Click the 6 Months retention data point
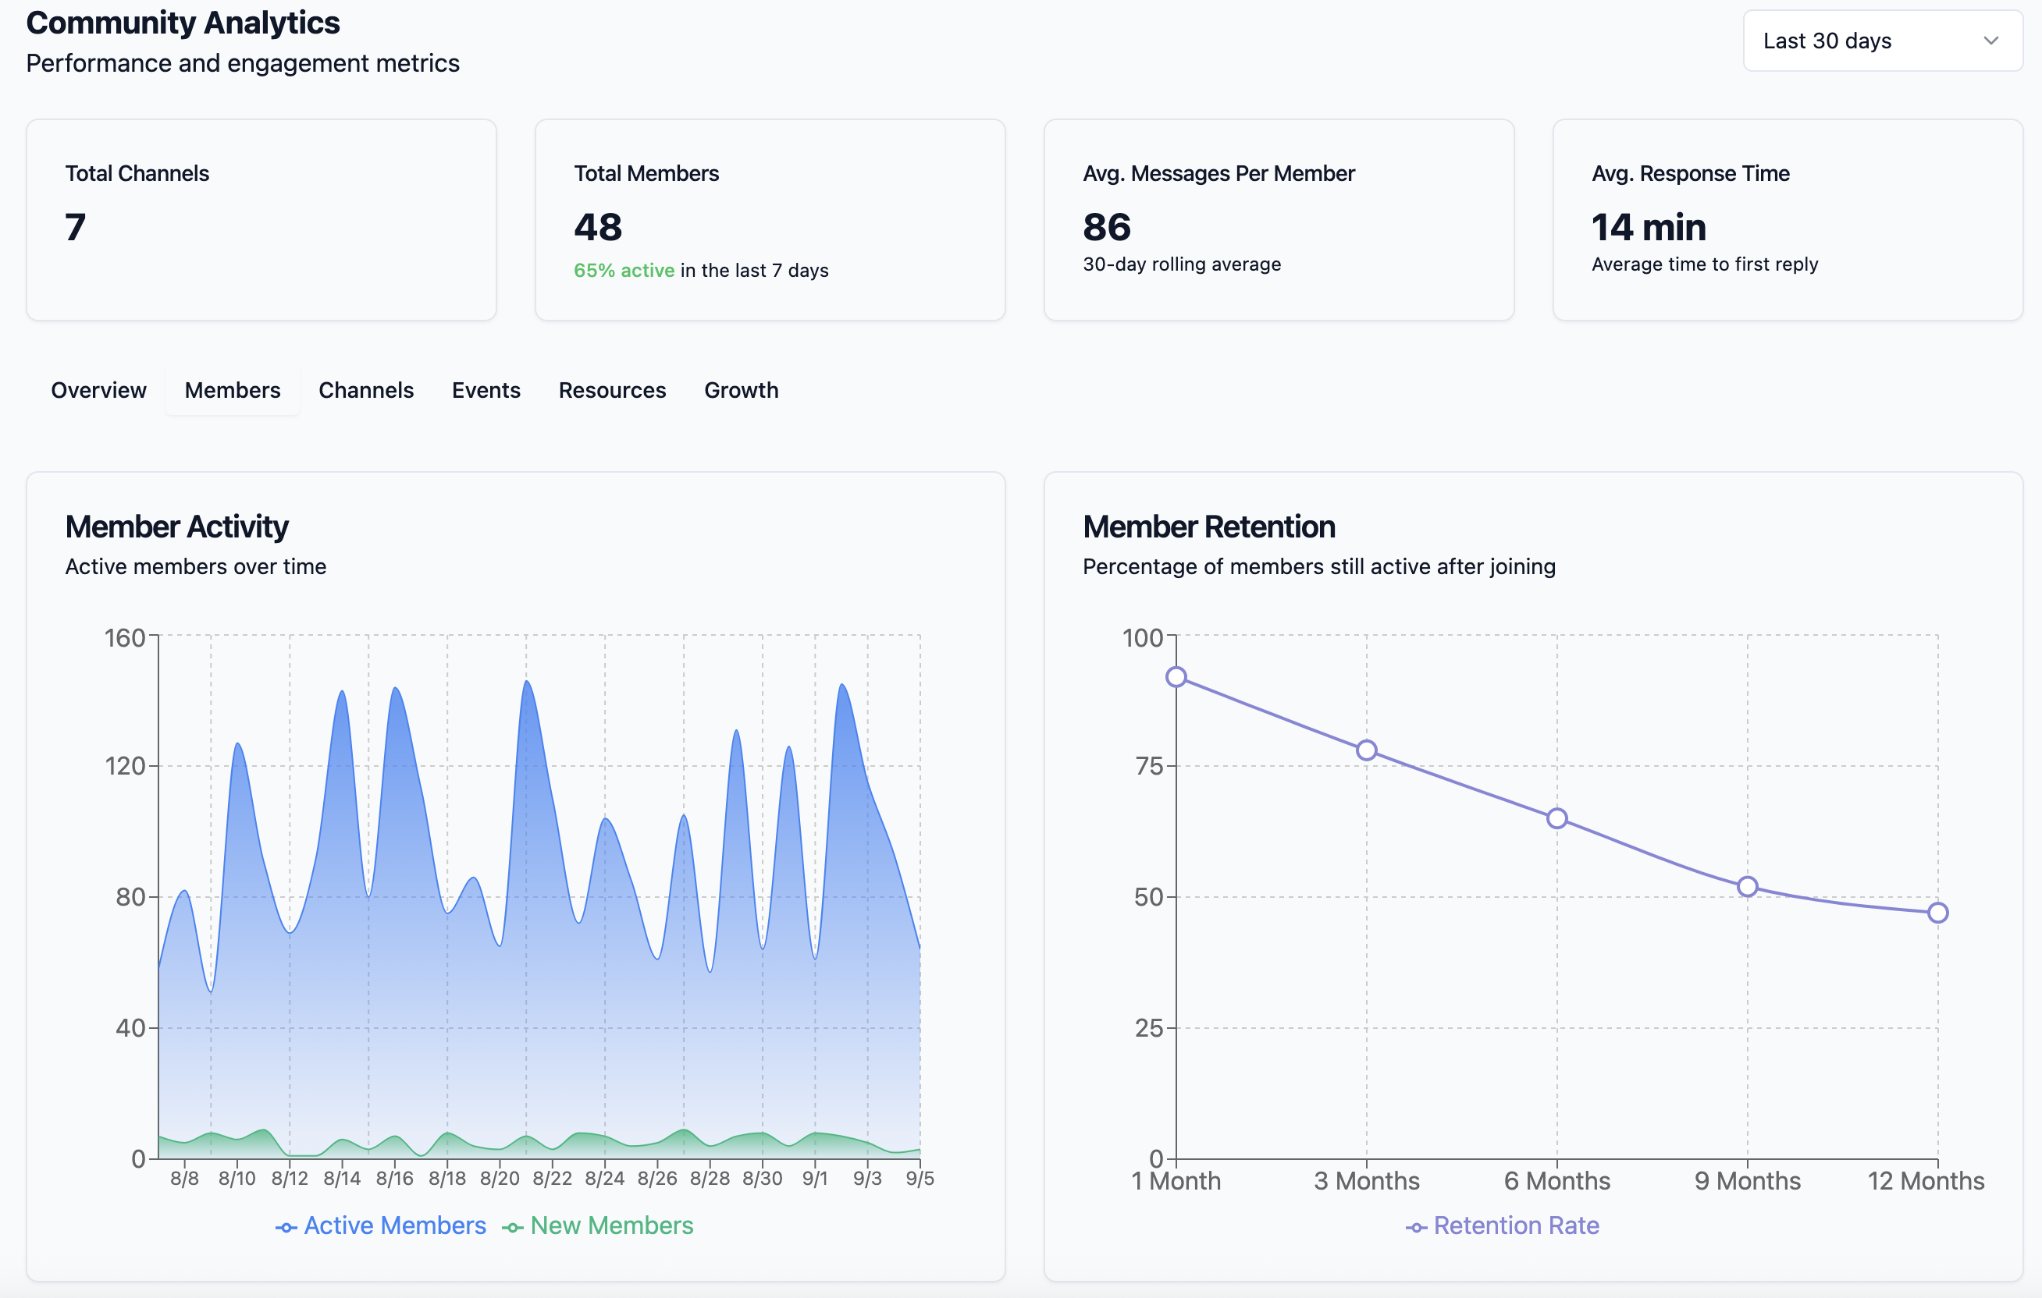This screenshot has width=2042, height=1298. [1557, 818]
